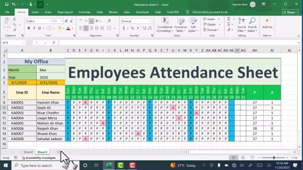Select Page Layout view in status bar

[243, 158]
